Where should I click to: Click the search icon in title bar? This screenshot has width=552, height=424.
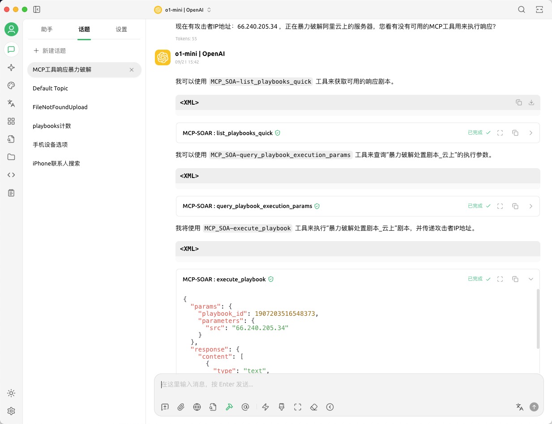(522, 9)
